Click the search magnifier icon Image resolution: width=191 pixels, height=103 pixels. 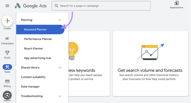pyautogui.click(x=56, y=5)
